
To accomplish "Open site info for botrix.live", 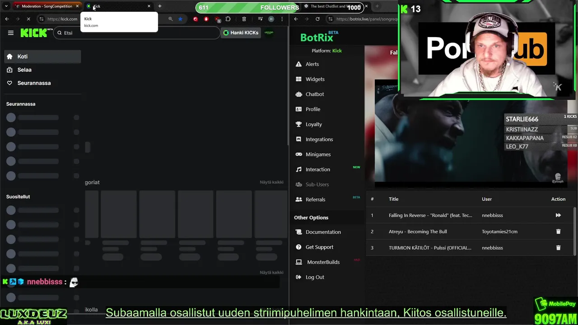I will [x=331, y=19].
